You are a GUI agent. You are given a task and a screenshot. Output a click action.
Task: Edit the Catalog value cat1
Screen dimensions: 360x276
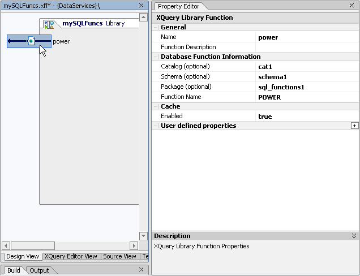(307, 67)
